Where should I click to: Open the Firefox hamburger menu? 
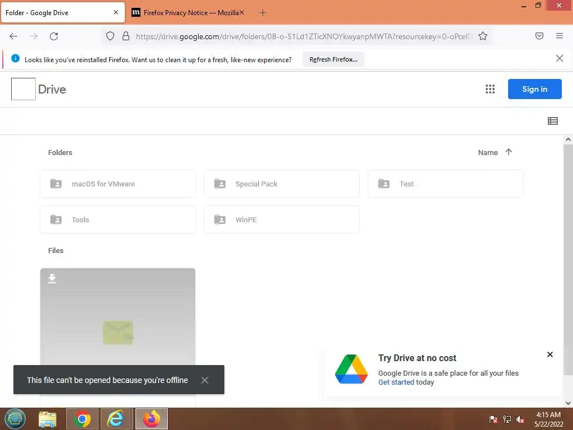[x=560, y=36]
